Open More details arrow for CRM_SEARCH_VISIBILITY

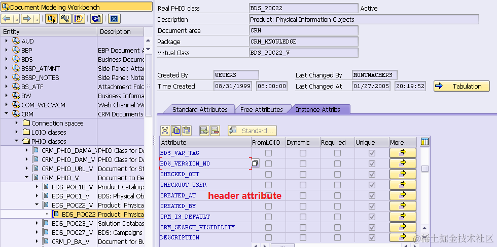tap(403, 227)
